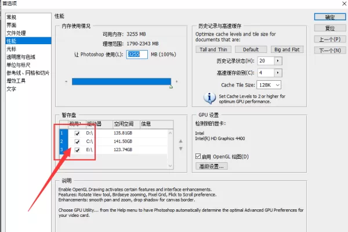
Task: Move scratch disk down with the down arrow
Action: (x=180, y=149)
